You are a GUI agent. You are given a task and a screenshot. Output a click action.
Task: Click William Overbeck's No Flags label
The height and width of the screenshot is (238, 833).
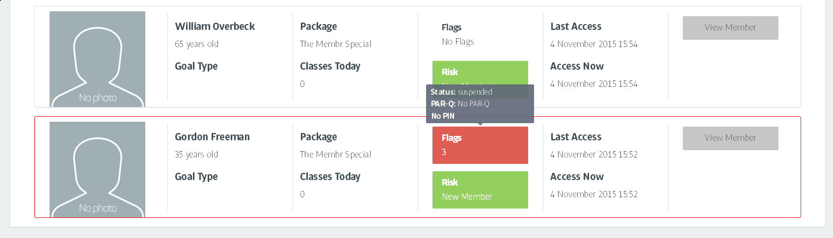457,42
